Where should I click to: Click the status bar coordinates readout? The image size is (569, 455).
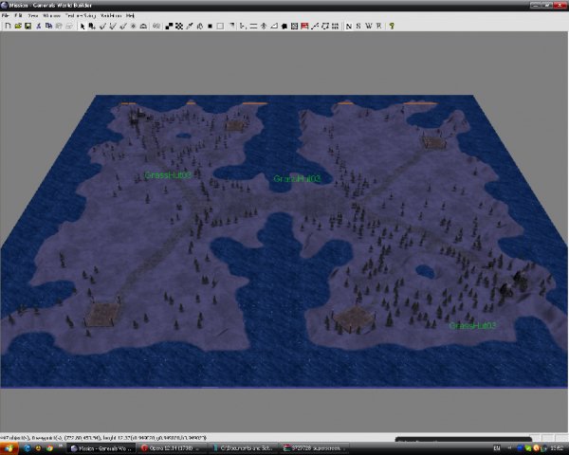tap(103, 438)
